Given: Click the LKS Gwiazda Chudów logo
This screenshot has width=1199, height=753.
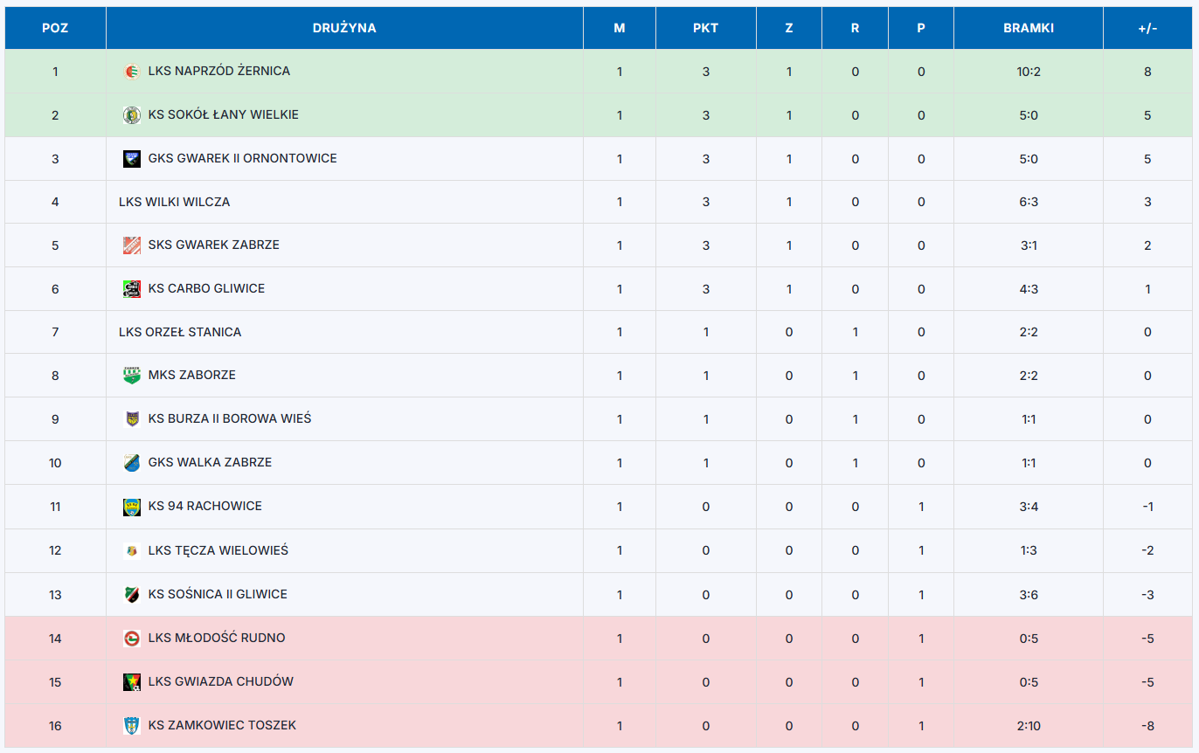Looking at the screenshot, I should coord(132,681).
